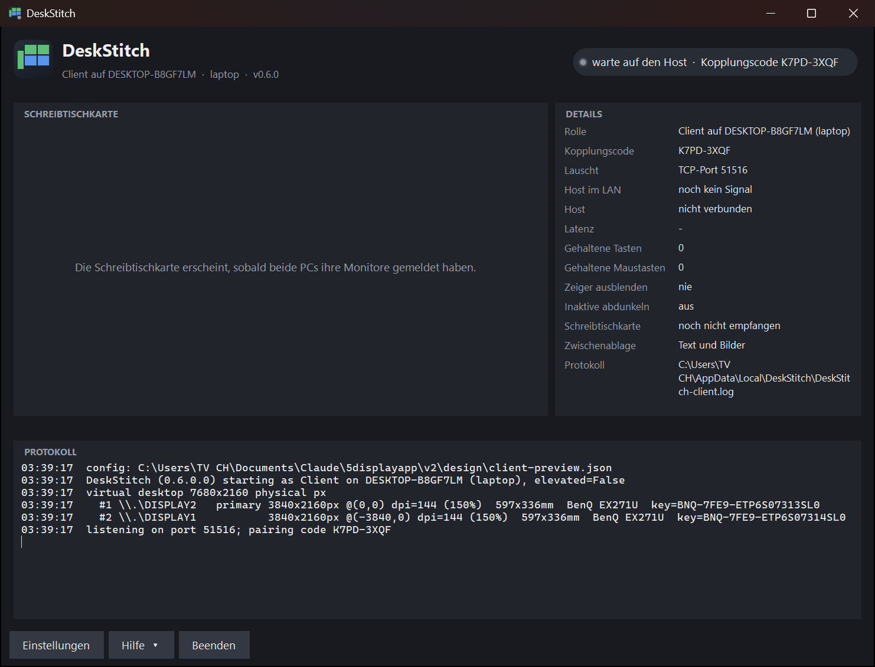Minimize the DeskStitch window
This screenshot has width=875, height=667.
pos(770,13)
